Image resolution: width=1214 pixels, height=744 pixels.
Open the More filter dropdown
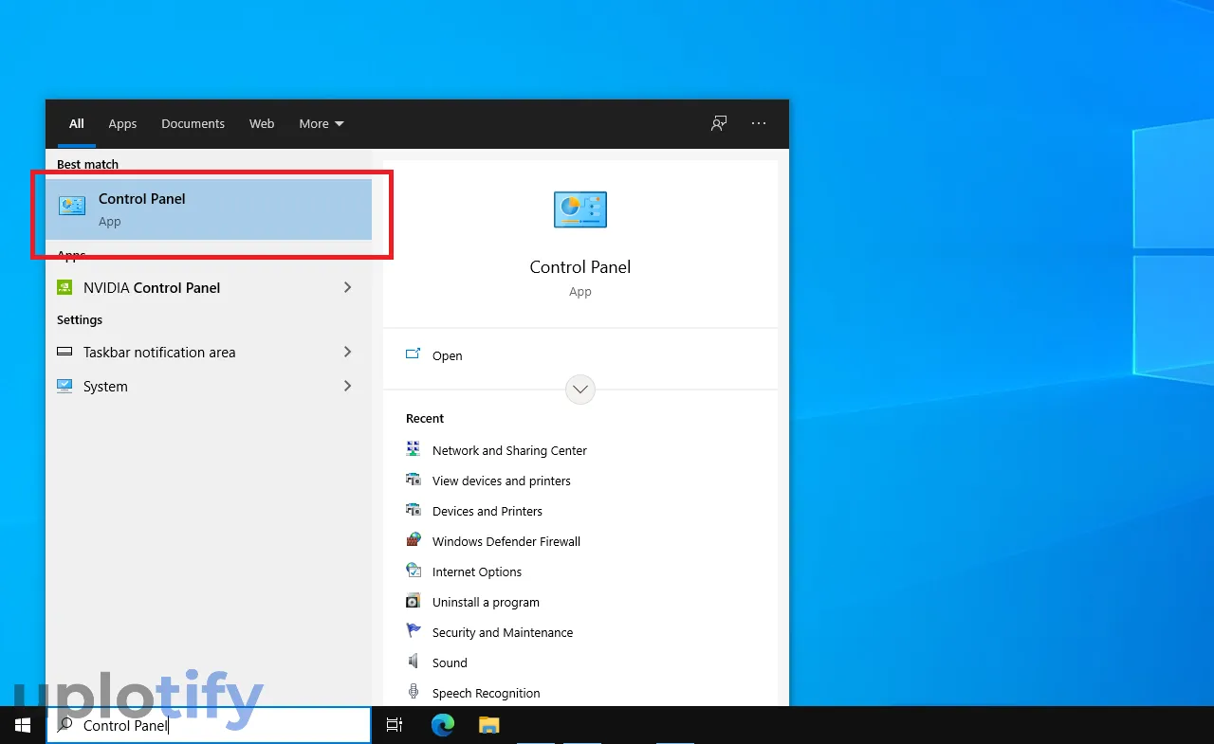point(322,123)
